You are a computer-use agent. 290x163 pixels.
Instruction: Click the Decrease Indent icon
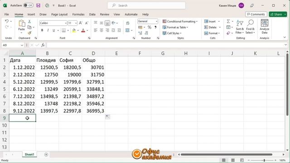click(113, 30)
